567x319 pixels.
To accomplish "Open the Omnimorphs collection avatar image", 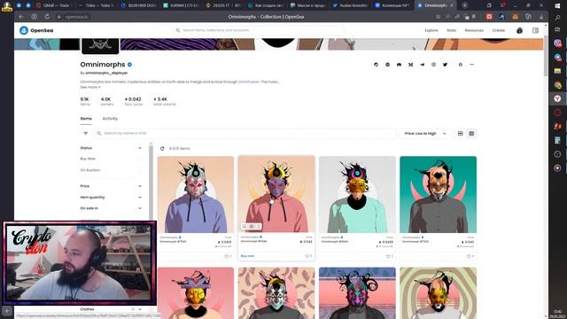I will [x=100, y=46].
